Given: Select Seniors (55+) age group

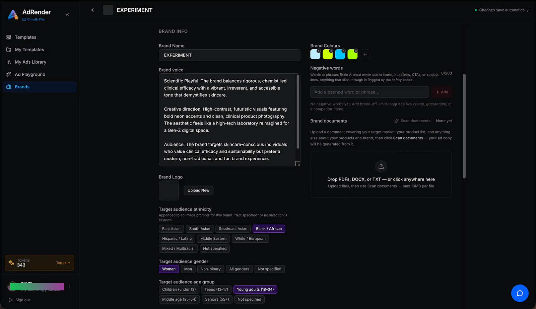Looking at the screenshot, I should coord(217,299).
